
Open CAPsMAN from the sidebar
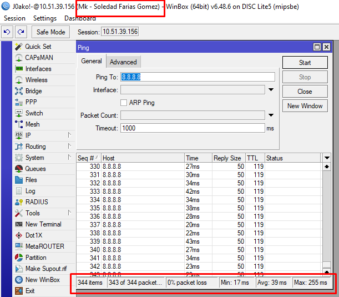click(x=19, y=58)
